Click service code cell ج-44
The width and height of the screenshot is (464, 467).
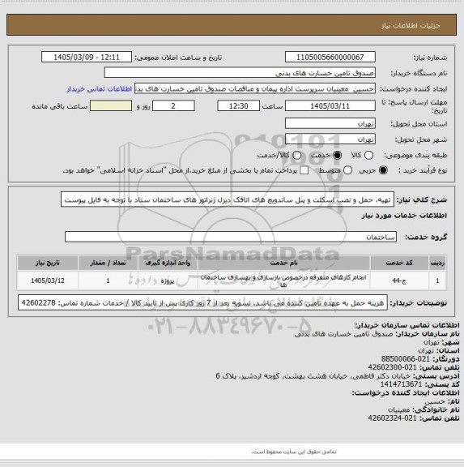tap(399, 281)
